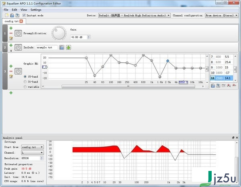Open the Start from dropdown
The image size is (241, 187).
tap(33, 147)
